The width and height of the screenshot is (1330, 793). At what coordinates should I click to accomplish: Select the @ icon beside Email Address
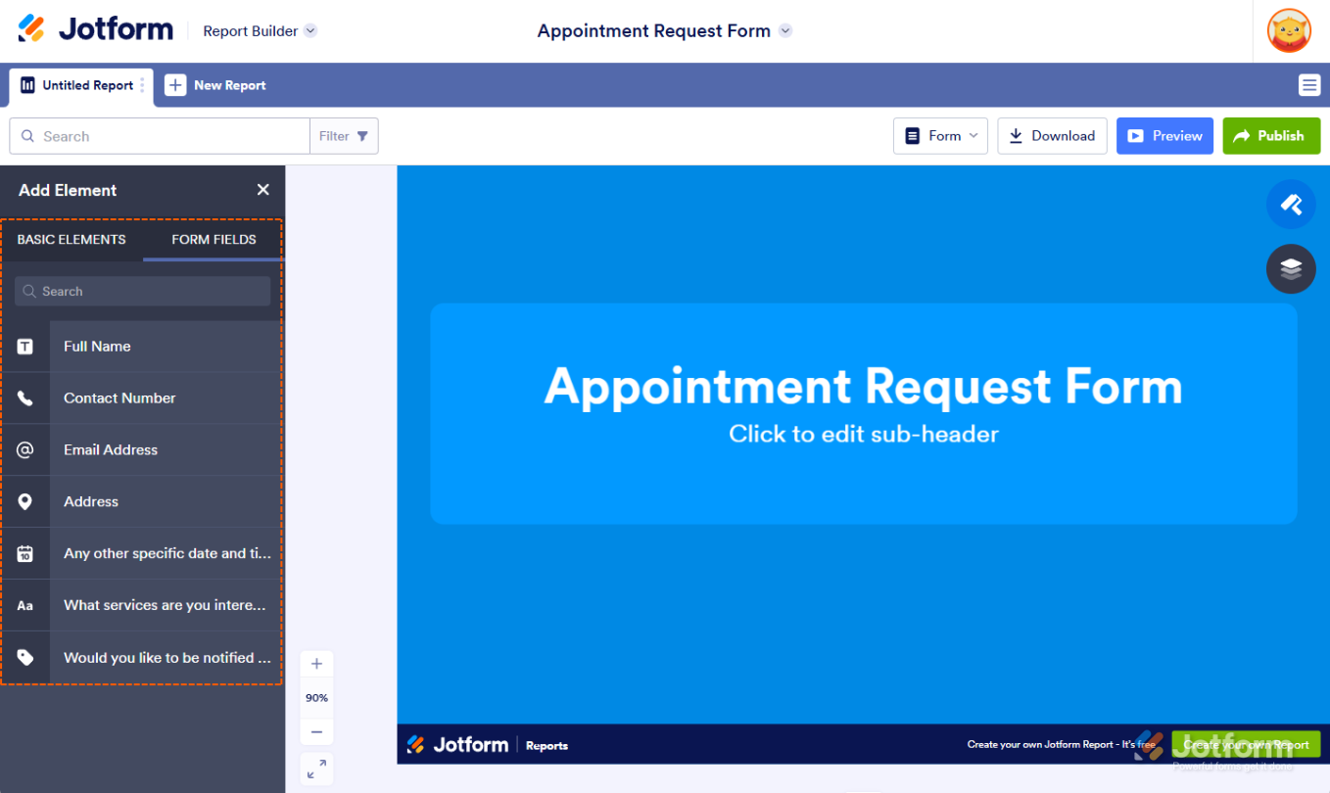25,449
